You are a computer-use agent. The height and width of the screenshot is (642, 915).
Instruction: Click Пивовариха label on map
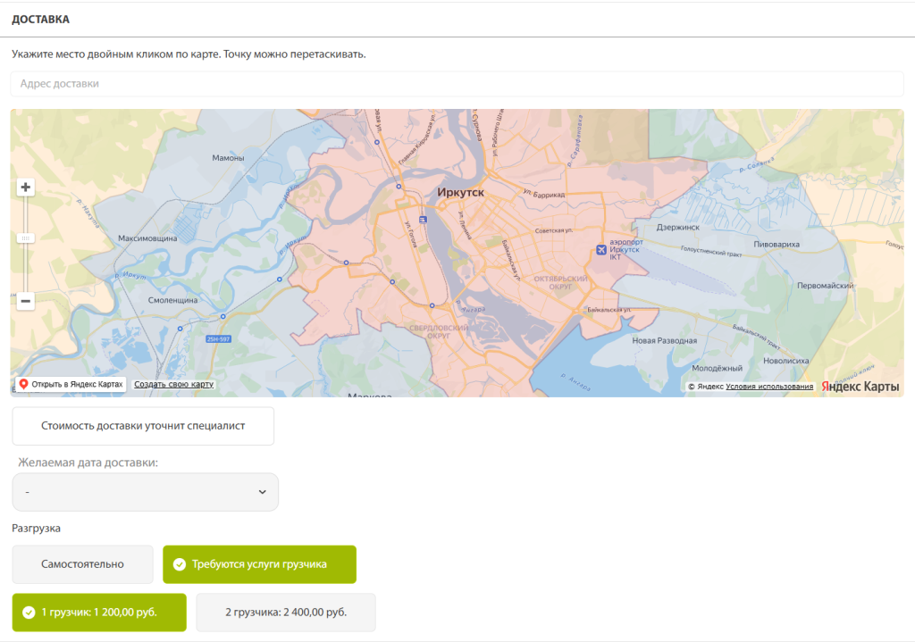[x=776, y=244]
